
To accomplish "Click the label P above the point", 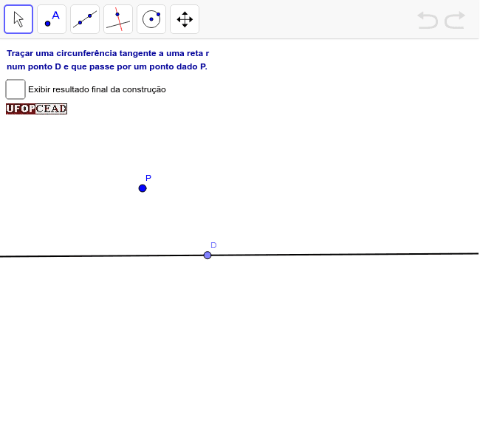I will tap(148, 178).
